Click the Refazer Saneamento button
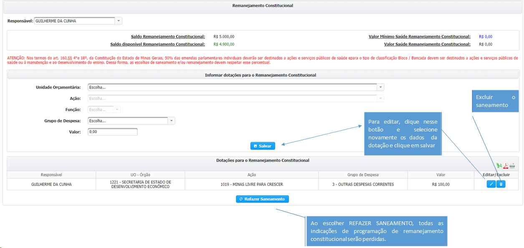The height and width of the screenshot is (248, 524). pos(262,199)
